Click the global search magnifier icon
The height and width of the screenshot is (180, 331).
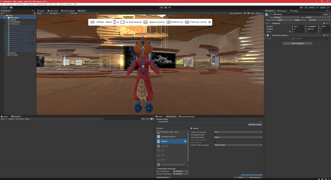[306, 8]
